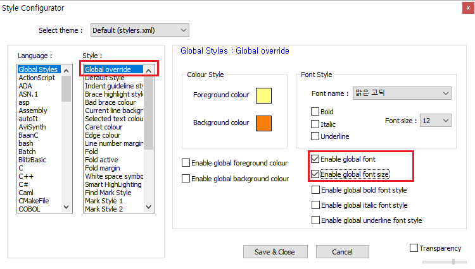Select ADA in Language list
The height and width of the screenshot is (269, 475).
pyautogui.click(x=39, y=86)
